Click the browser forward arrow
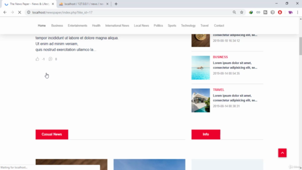This screenshot has width=302, height=170. coord(12,12)
